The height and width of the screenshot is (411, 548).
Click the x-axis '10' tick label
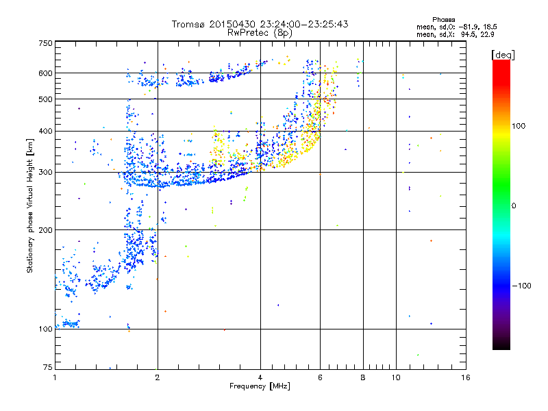tap(396, 377)
